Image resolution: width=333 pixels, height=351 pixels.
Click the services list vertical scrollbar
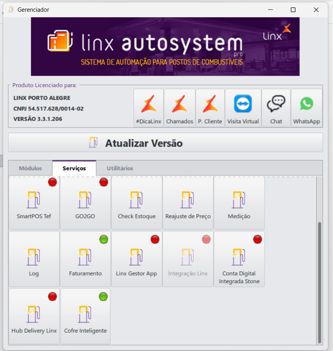[320, 283]
